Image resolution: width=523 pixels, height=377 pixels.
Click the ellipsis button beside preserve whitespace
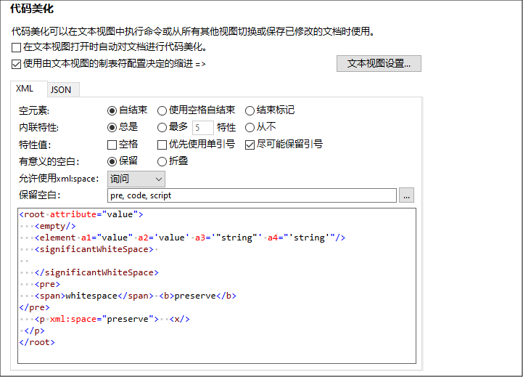tap(406, 195)
